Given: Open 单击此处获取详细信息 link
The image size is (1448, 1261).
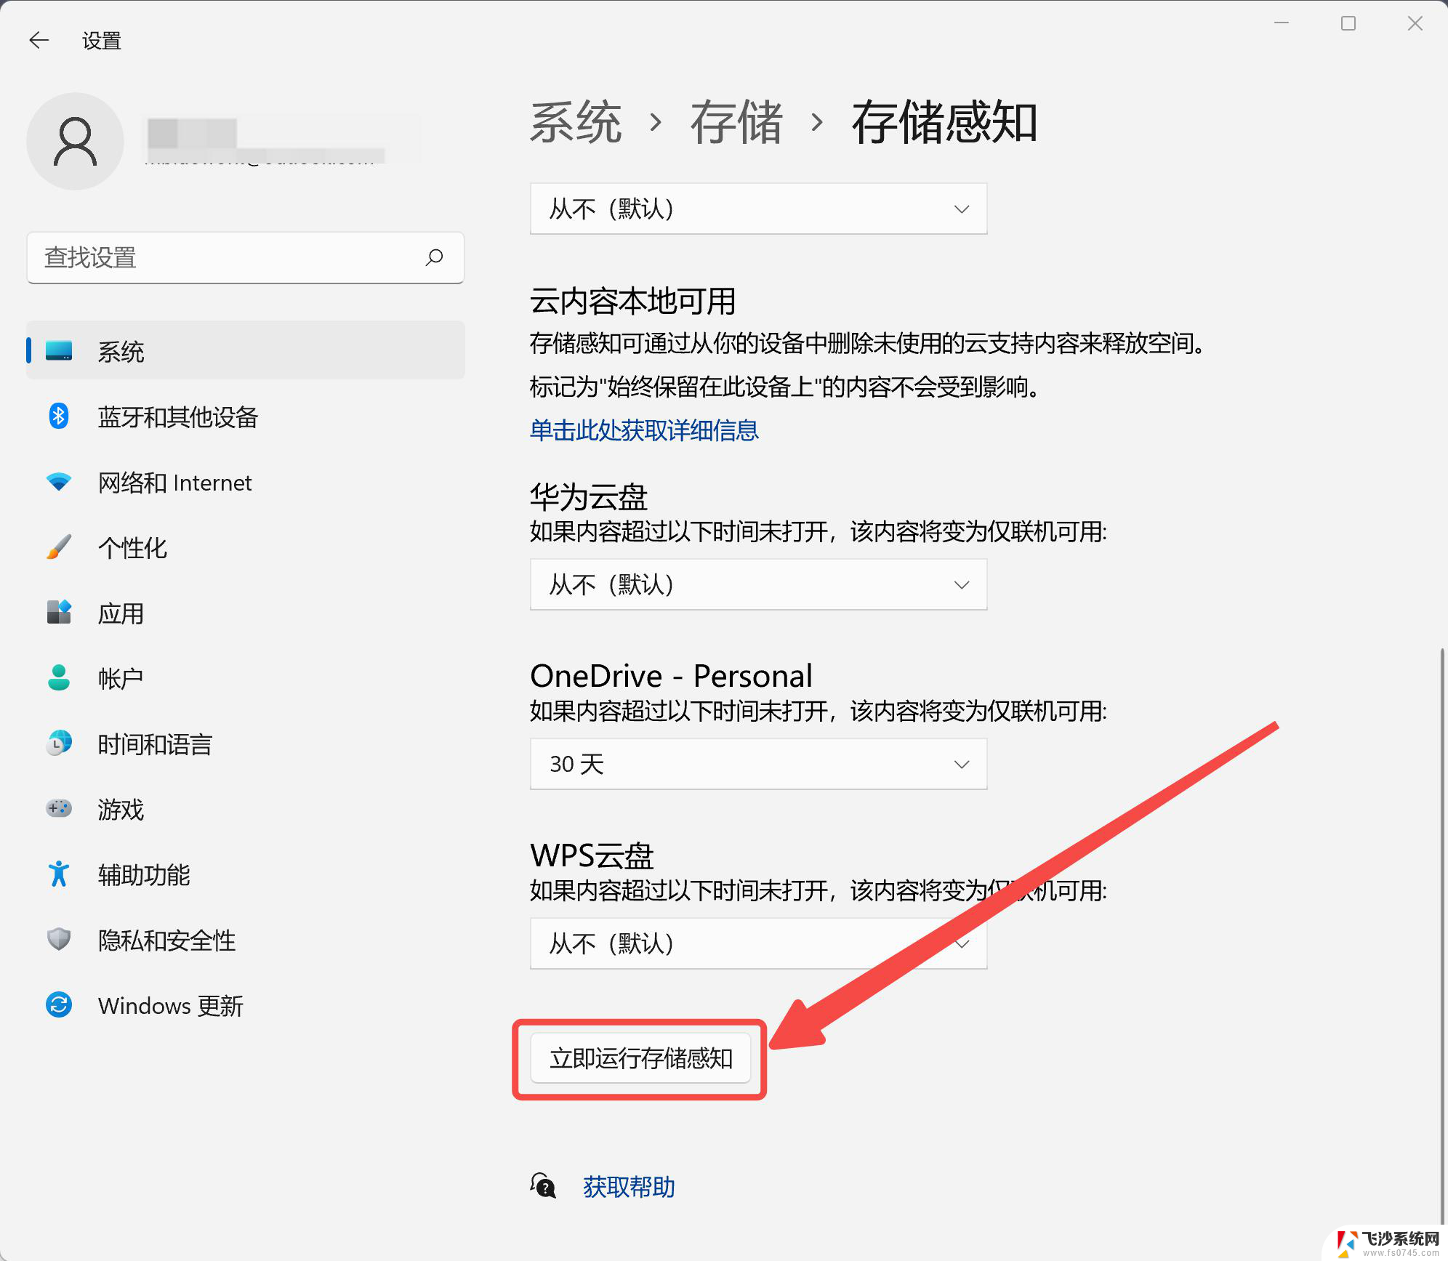Looking at the screenshot, I should point(644,430).
